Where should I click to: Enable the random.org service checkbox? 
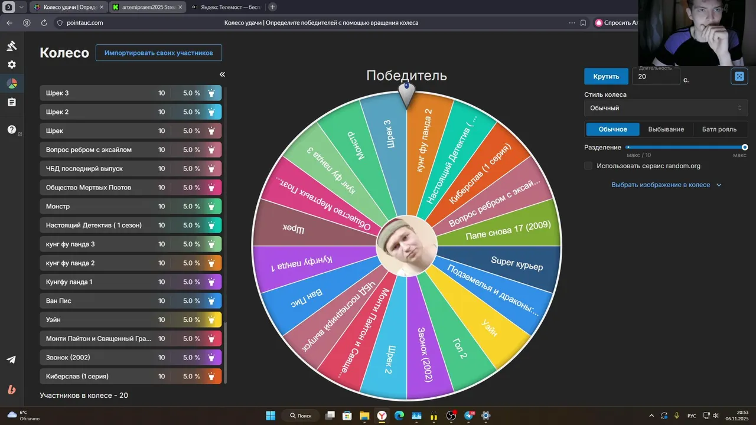click(x=588, y=166)
